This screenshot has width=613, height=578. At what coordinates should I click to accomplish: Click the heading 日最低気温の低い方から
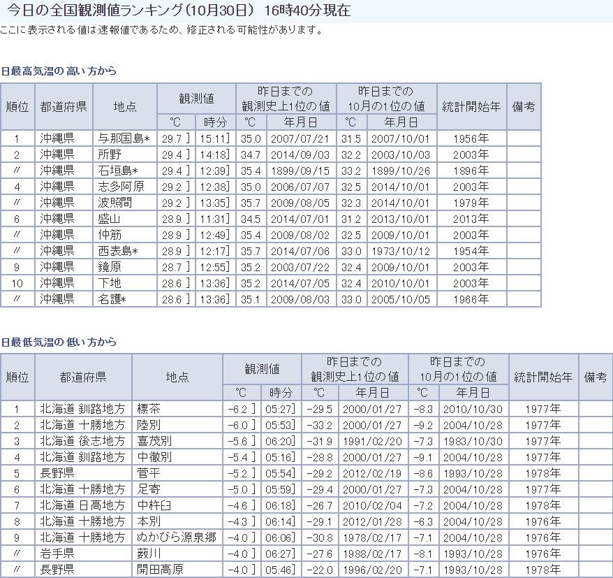pyautogui.click(x=59, y=342)
